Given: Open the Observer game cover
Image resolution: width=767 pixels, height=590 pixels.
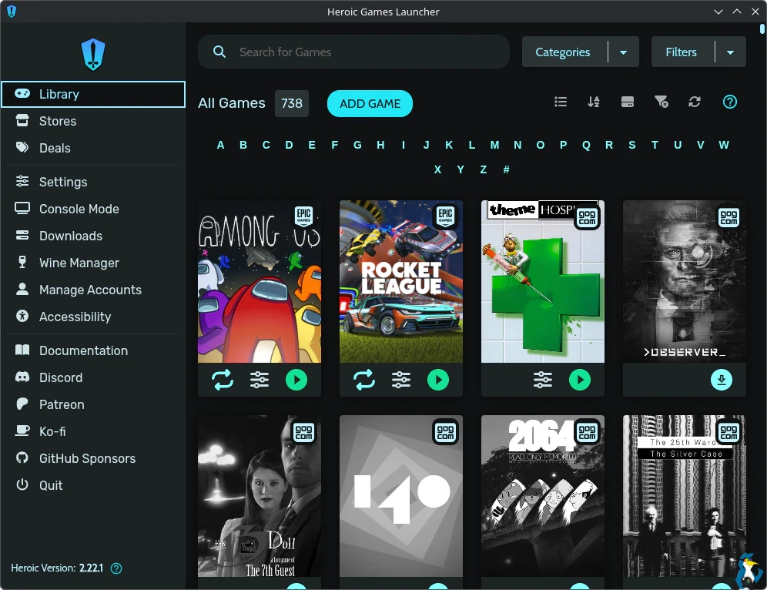Looking at the screenshot, I should tap(685, 281).
